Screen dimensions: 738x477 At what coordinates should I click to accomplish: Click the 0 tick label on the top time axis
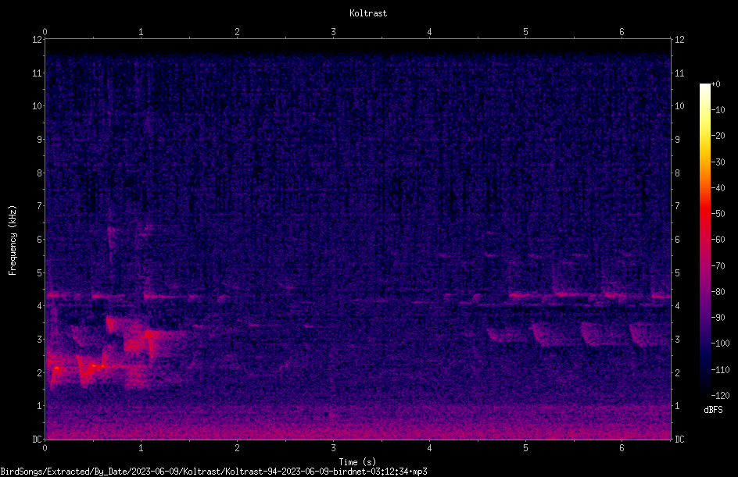coord(45,32)
